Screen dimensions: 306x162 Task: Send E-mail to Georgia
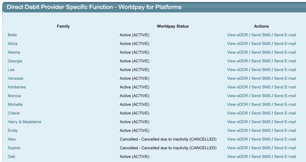pyautogui.click(x=285, y=61)
